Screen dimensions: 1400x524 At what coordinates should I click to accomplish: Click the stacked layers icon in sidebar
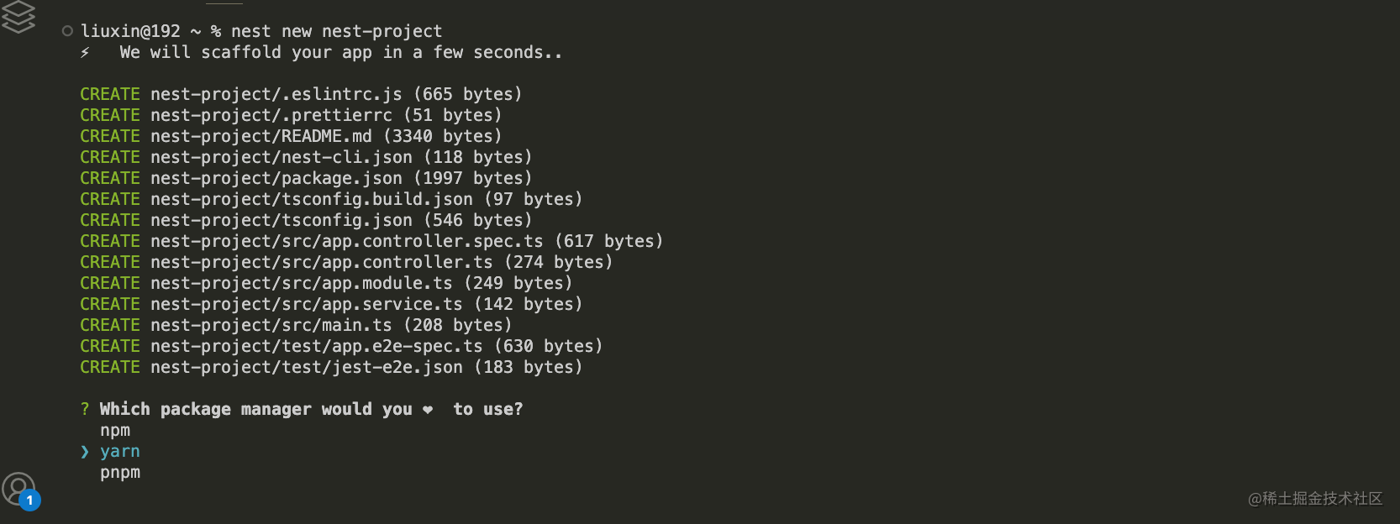coord(18,17)
